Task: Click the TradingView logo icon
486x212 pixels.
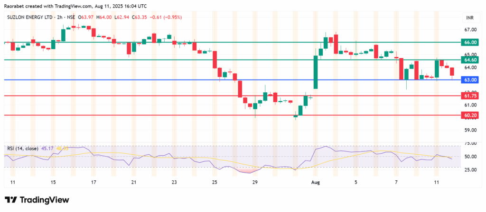Action: point(9,199)
